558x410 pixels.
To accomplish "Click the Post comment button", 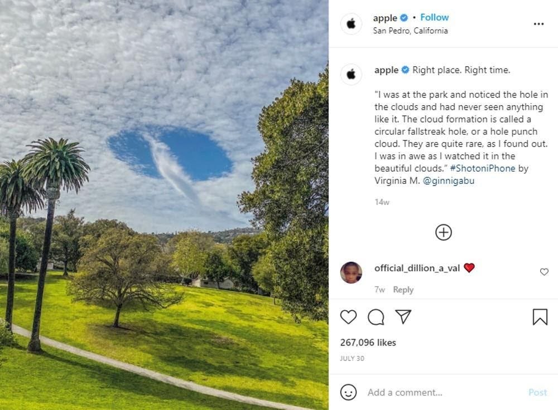I will click(537, 392).
